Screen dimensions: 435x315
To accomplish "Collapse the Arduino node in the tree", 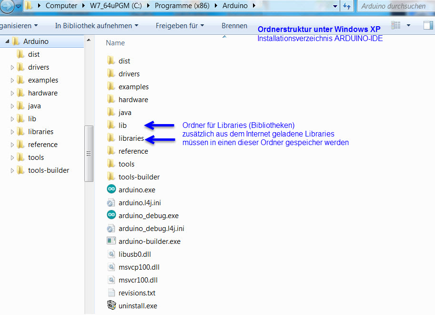I will 7,42.
